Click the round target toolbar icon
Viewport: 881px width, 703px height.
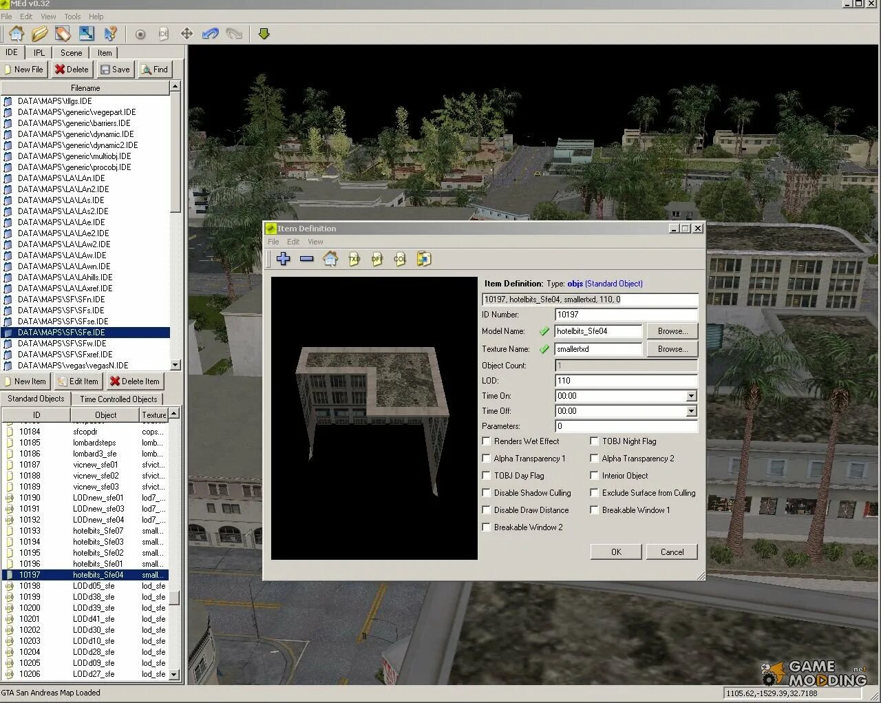pyautogui.click(x=140, y=34)
